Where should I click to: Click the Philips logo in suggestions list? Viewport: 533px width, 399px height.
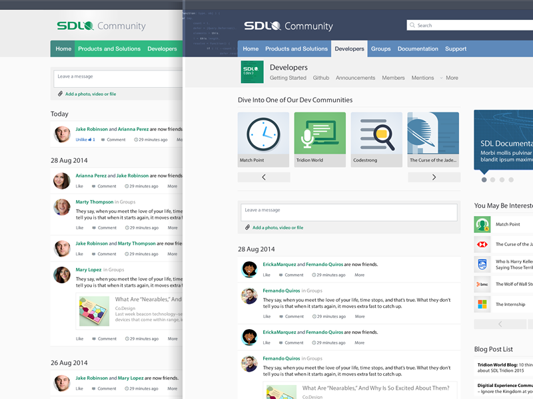(482, 265)
